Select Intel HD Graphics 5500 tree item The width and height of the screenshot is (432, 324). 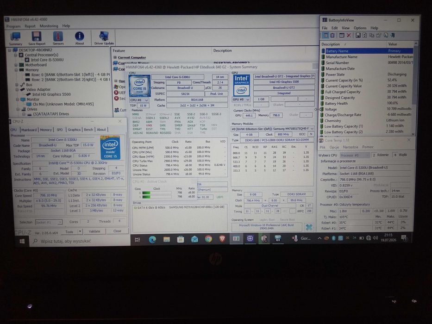pyautogui.click(x=51, y=94)
